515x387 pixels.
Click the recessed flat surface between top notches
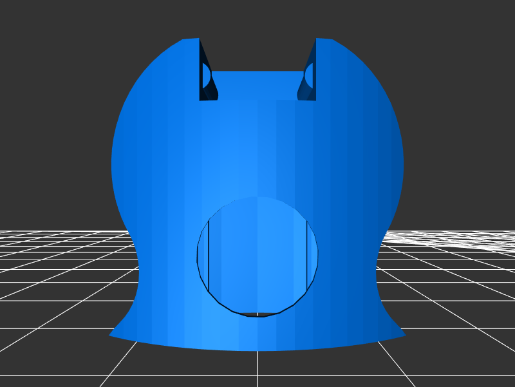click(257, 85)
